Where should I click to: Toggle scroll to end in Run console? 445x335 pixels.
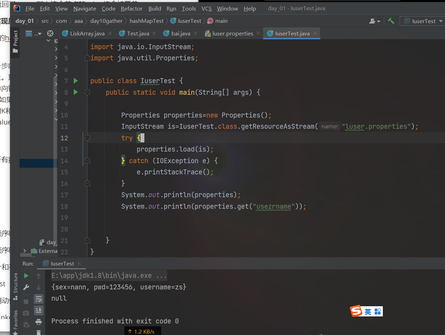point(39,310)
